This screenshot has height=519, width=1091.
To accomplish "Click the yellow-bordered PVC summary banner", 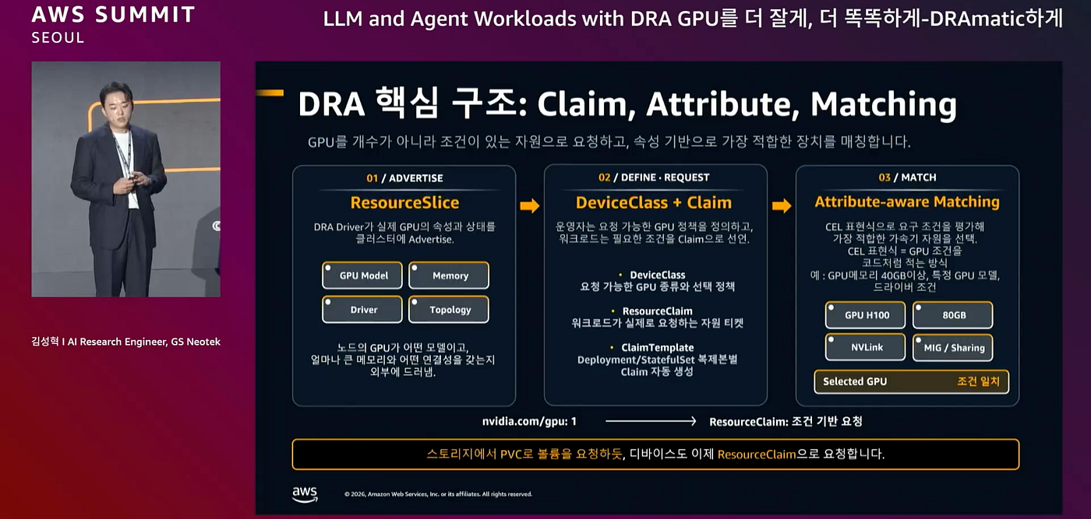I will [655, 454].
